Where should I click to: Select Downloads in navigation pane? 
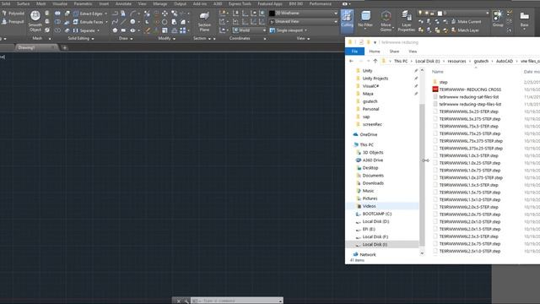[373, 183]
